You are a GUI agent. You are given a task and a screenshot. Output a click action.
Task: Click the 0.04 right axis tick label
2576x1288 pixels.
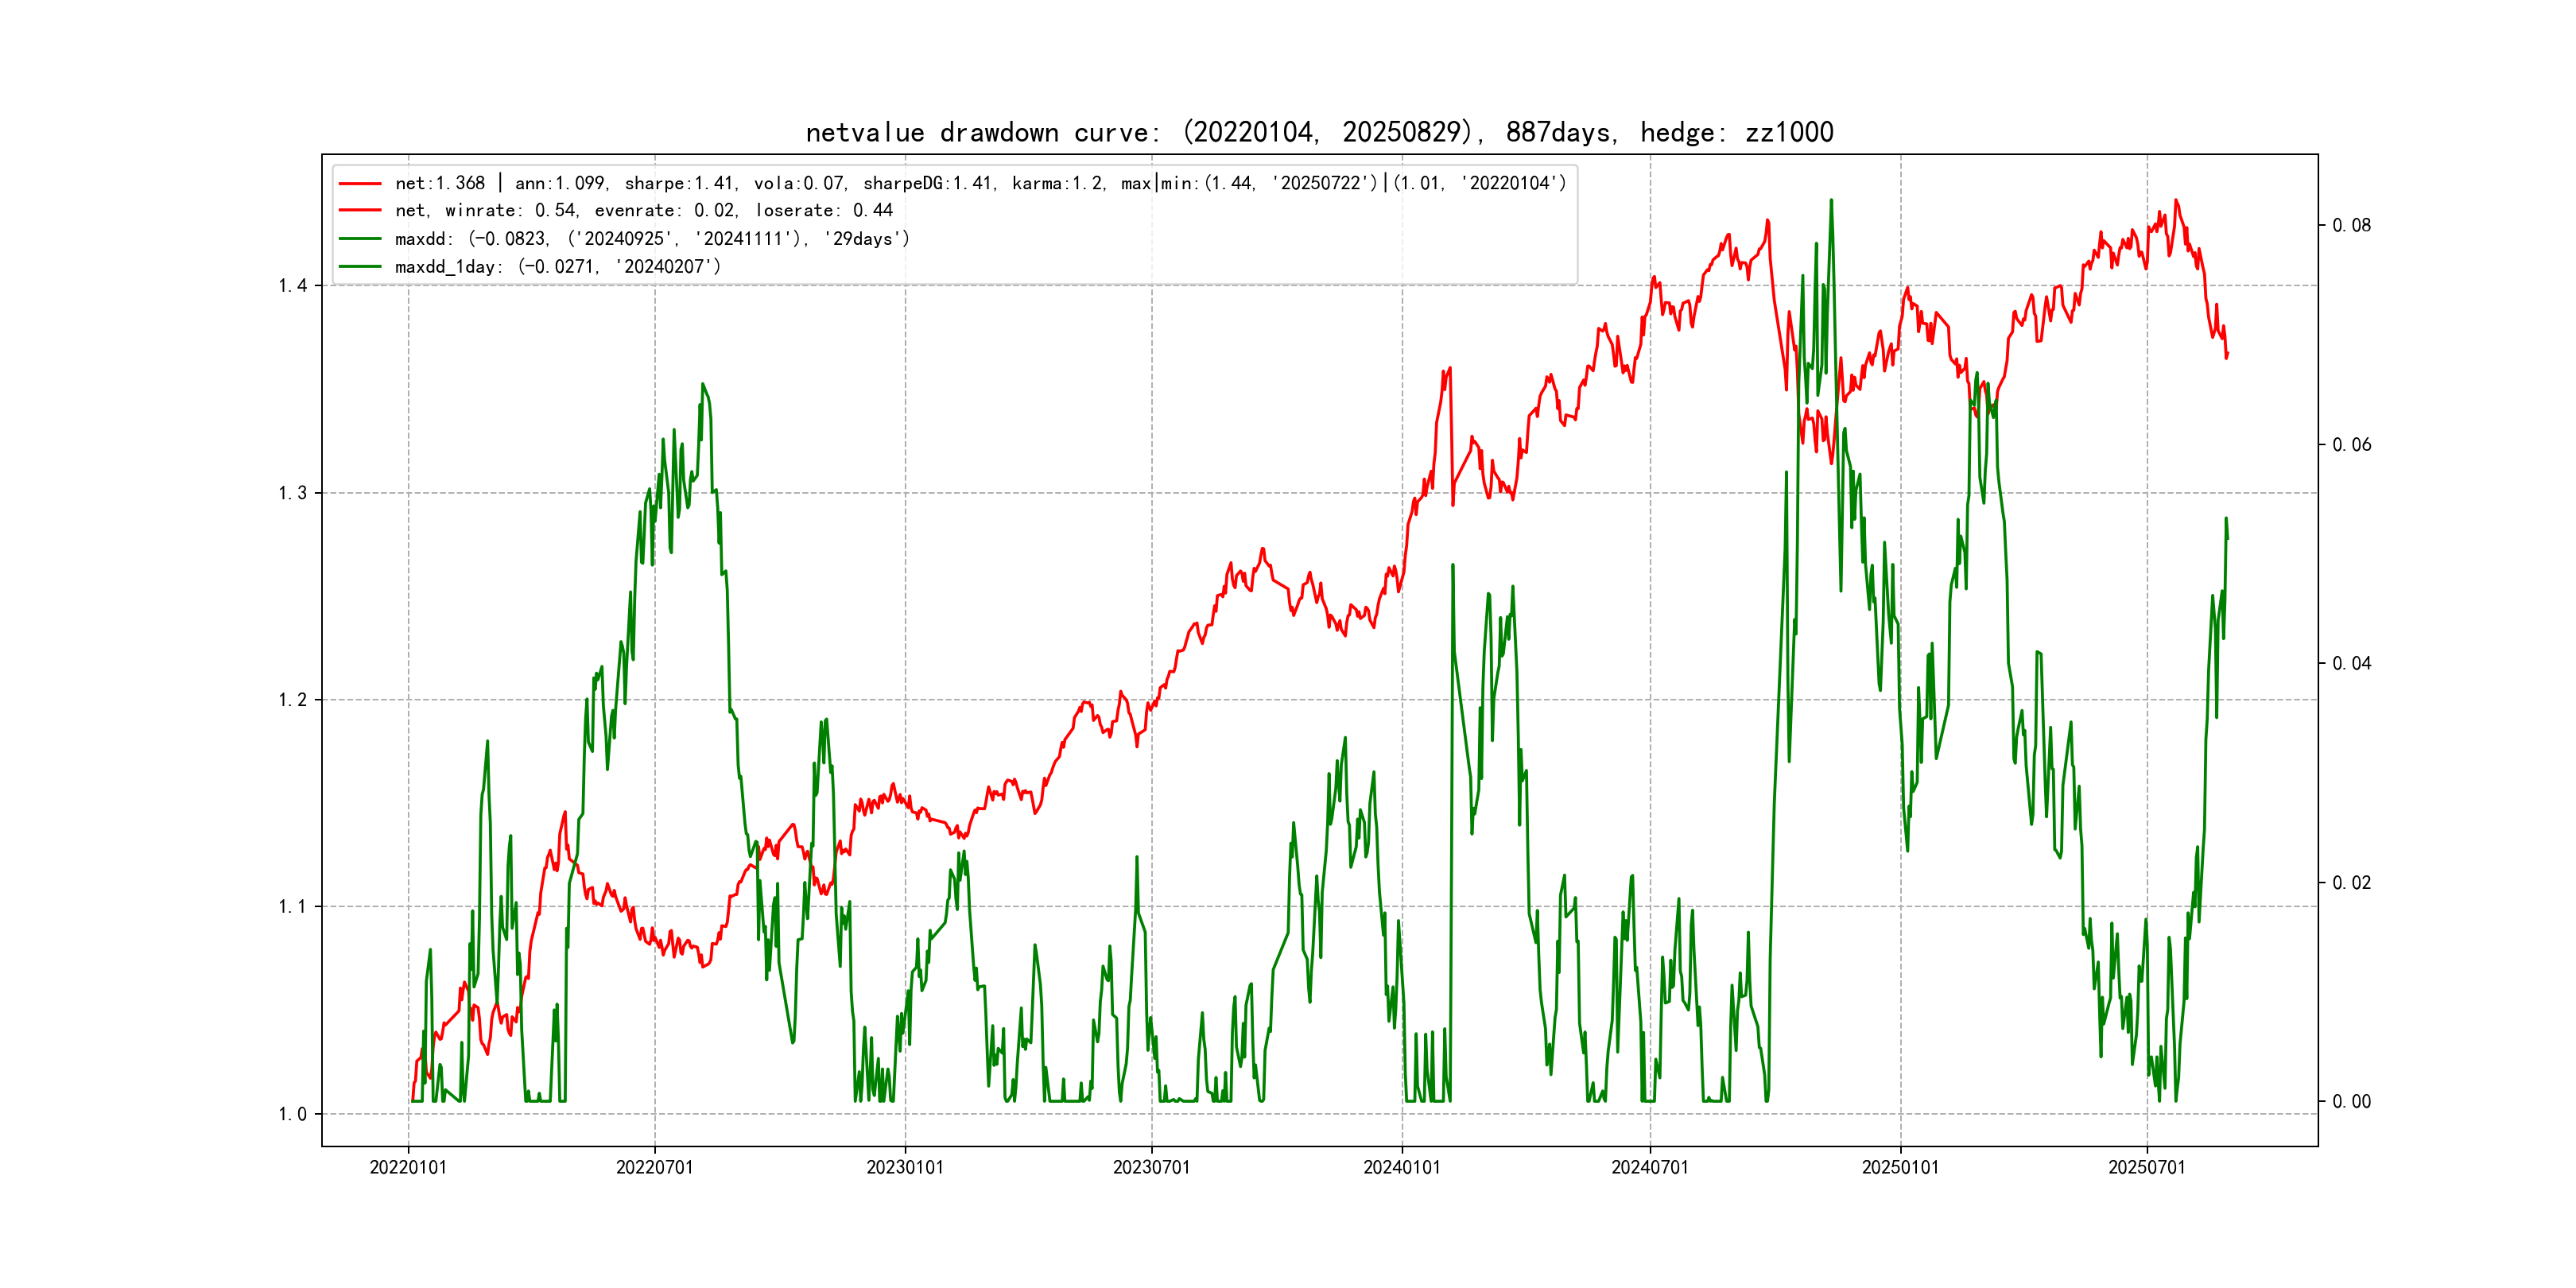pos(2351,663)
